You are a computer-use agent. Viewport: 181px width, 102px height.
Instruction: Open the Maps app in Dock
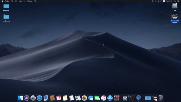pyautogui.click(x=78, y=98)
